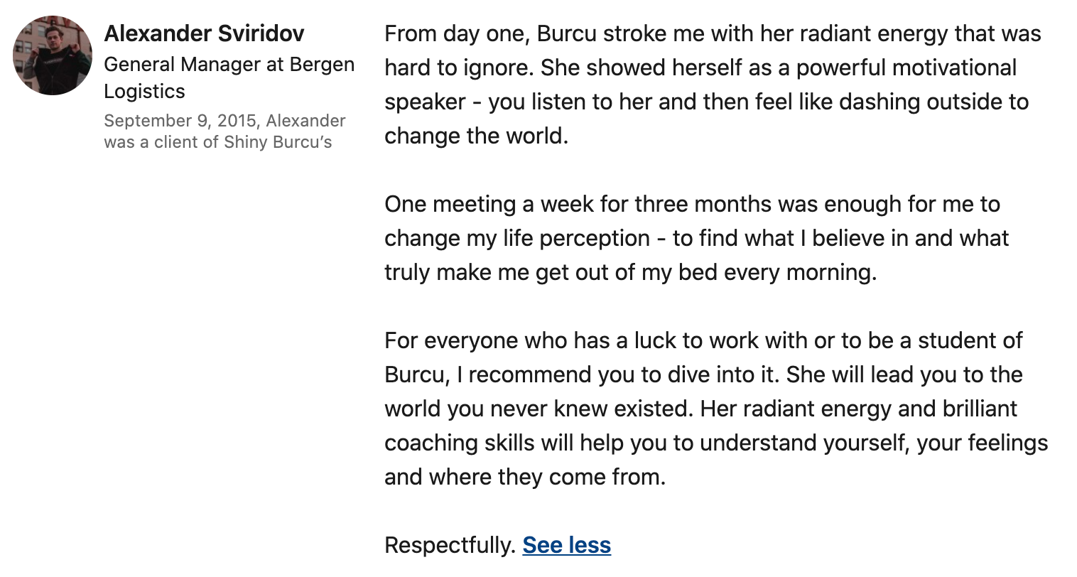The width and height of the screenshot is (1077, 577).
Task: Click the line starting 'Burcu, I recommend you'
Action: pos(703,374)
